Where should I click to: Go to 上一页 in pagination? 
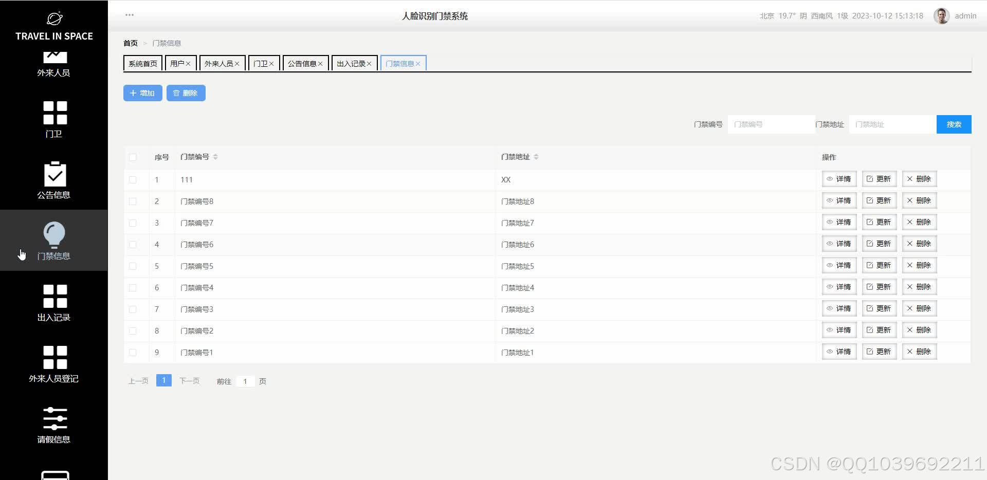(x=138, y=381)
